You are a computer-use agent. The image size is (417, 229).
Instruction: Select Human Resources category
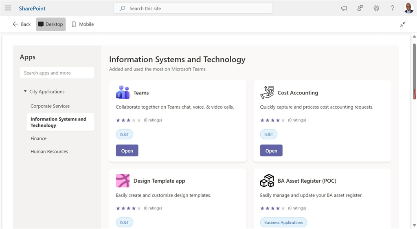49,152
